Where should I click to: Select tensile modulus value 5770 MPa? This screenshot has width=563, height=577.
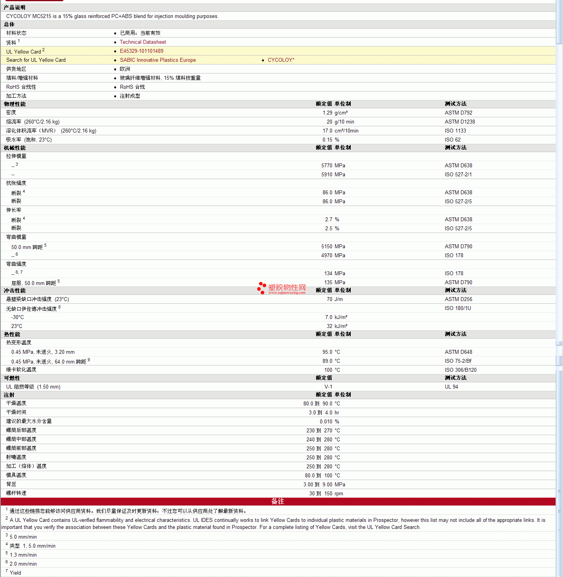point(333,166)
